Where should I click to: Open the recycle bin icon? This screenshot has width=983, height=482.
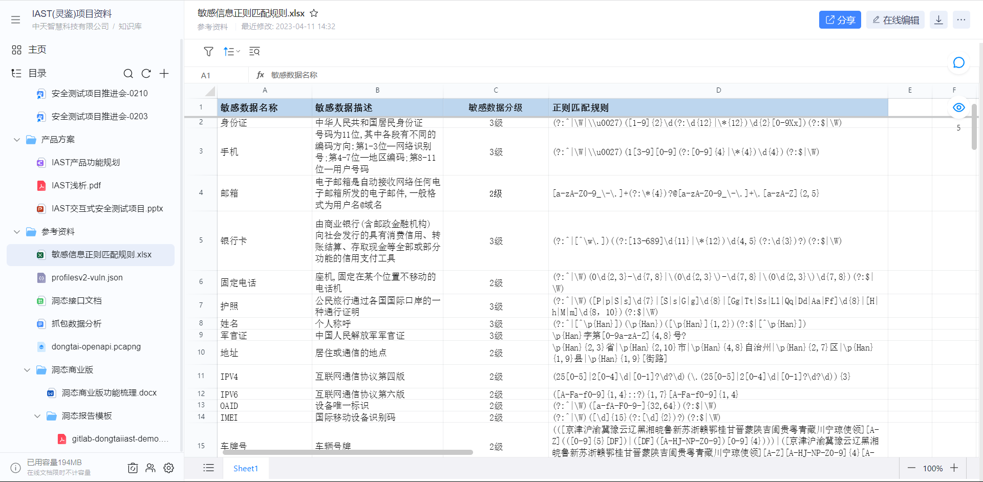click(x=133, y=468)
